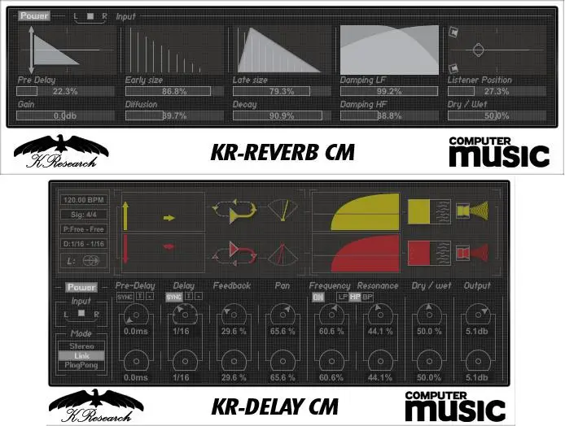Click the Damping HF 88.8% bar
This screenshot has width=565, height=426.
pyautogui.click(x=389, y=115)
